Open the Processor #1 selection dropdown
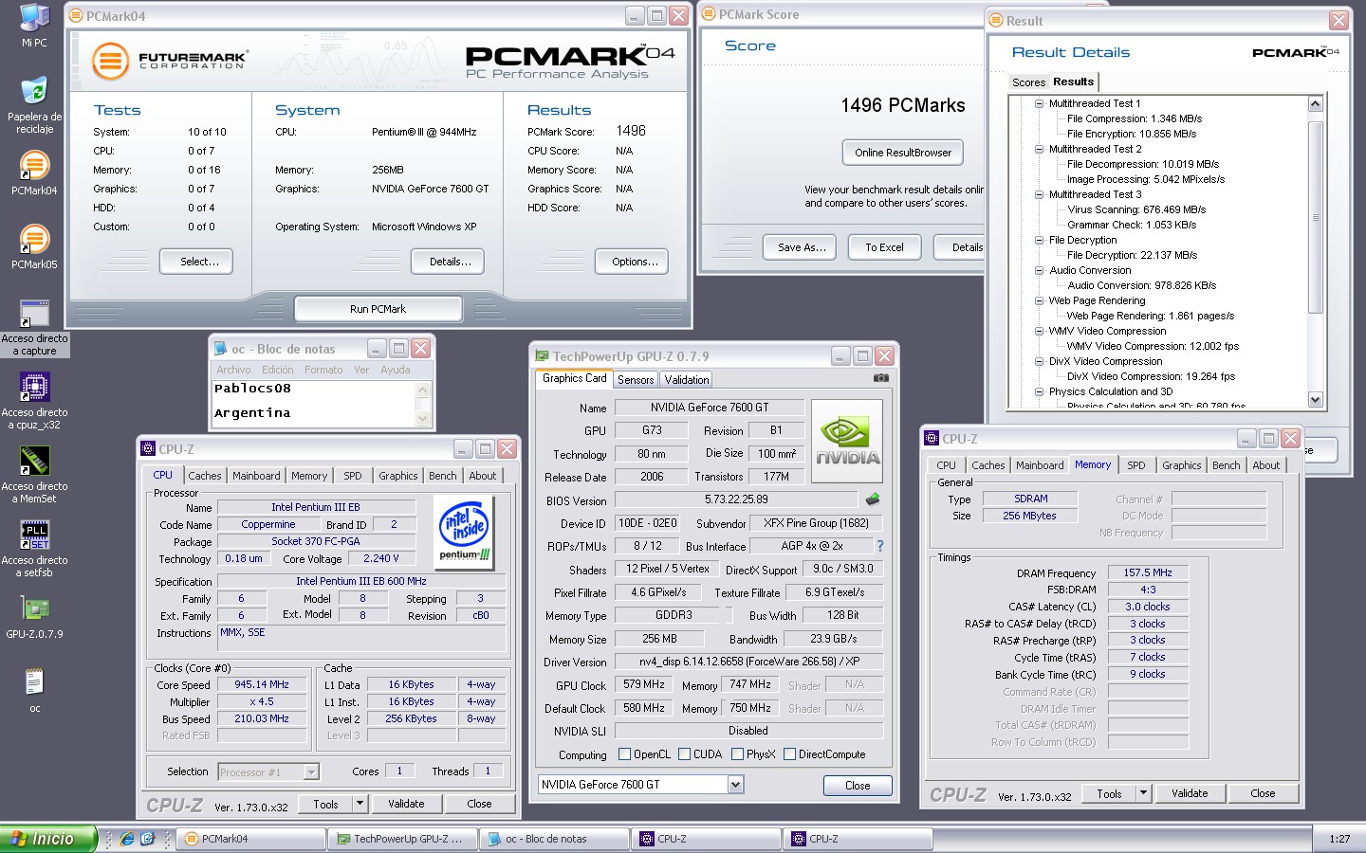1366x853 pixels. tap(310, 772)
